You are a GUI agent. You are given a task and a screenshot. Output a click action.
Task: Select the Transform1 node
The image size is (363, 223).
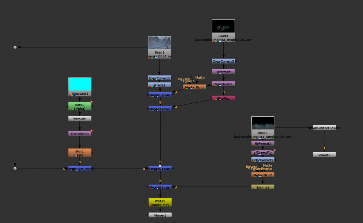tap(223, 84)
